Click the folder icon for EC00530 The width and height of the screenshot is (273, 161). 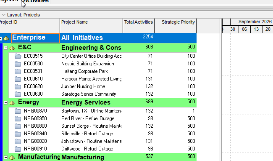point(18,64)
